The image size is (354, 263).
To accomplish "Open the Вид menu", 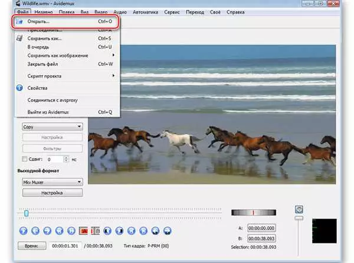I will 84,12.
